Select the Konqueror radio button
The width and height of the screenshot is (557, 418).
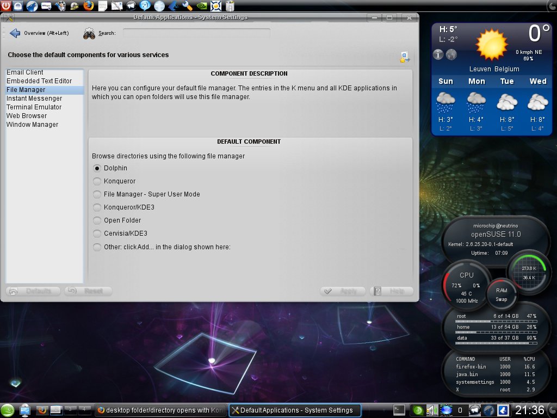click(97, 181)
